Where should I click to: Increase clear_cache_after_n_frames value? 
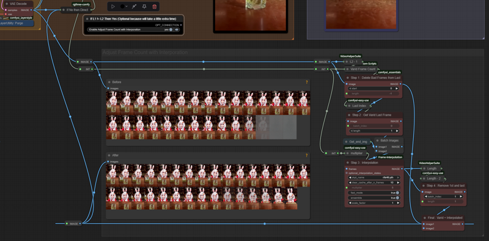(398, 182)
